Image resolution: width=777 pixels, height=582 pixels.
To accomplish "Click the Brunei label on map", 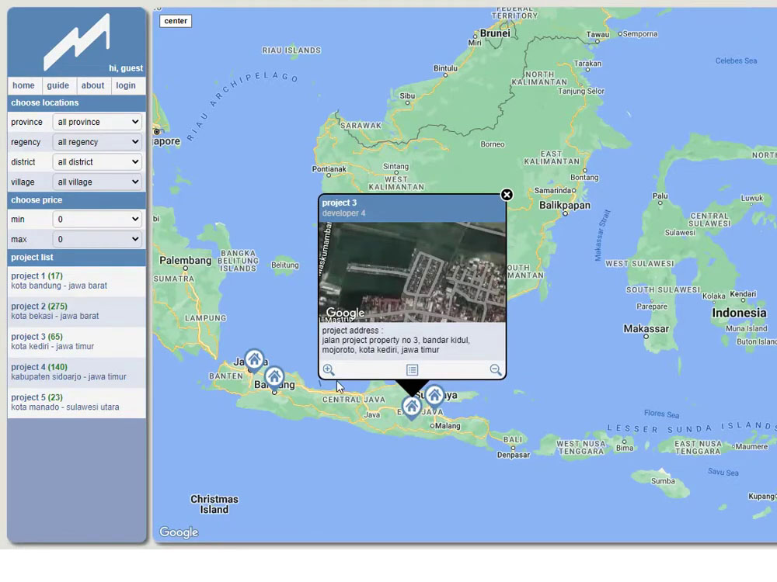I will coord(495,33).
